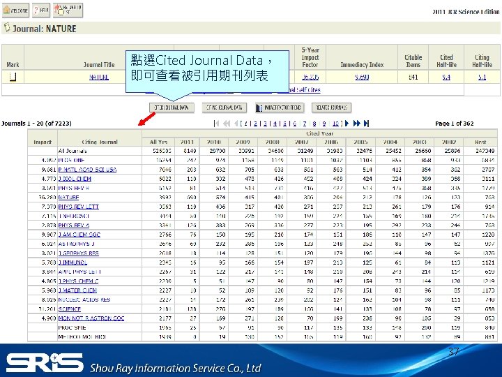Viewport: 502px width, 377px height.
Task: Click the Citing Journal column header
Action: tap(100, 142)
